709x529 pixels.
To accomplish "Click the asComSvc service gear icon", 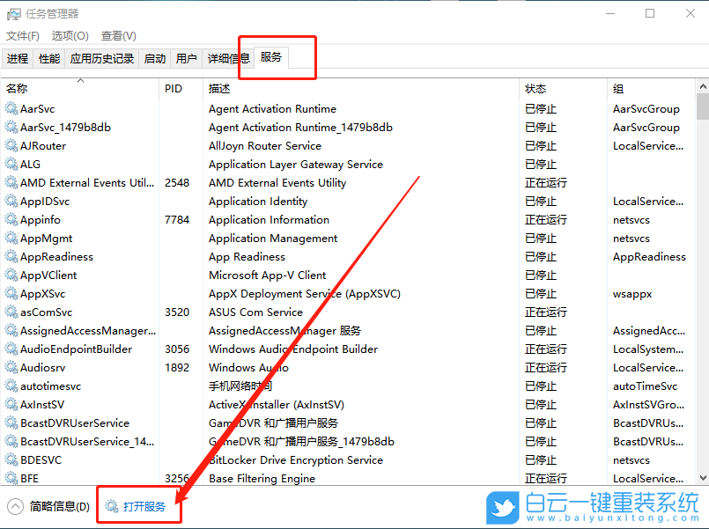I will tap(12, 312).
